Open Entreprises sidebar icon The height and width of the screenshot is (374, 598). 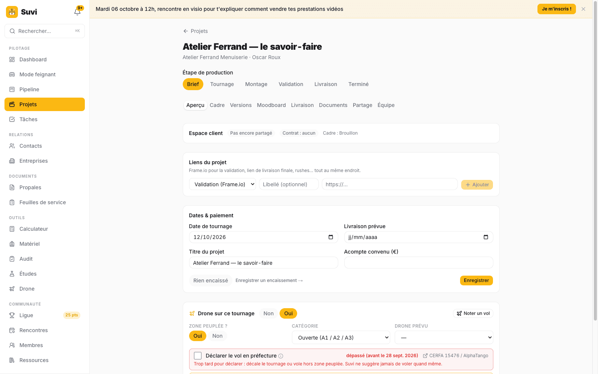12,161
